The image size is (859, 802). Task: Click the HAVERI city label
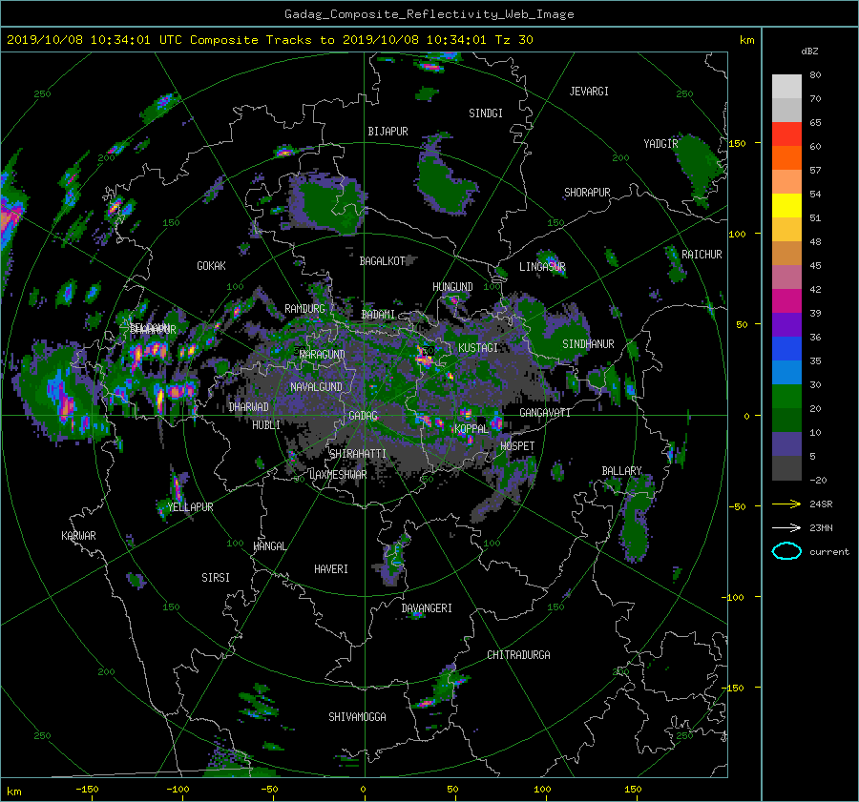331,569
